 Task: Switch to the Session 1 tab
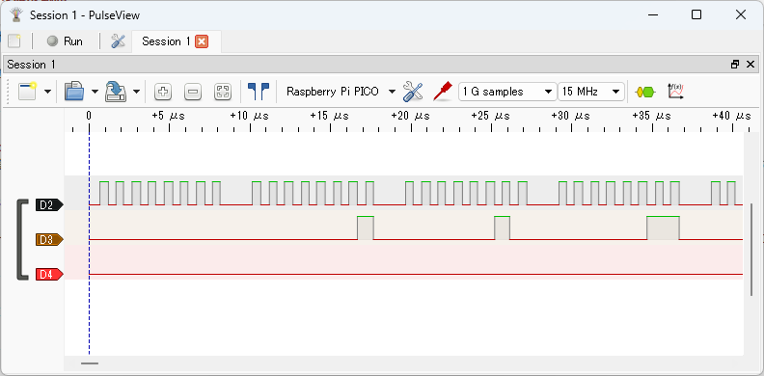click(x=166, y=41)
